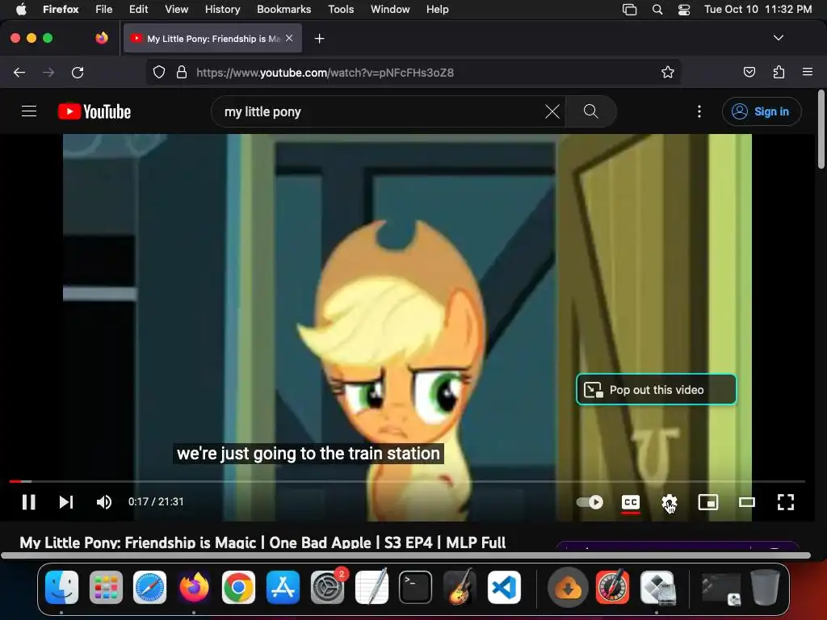
Task: Open tracking protection shield info
Action: 159,72
